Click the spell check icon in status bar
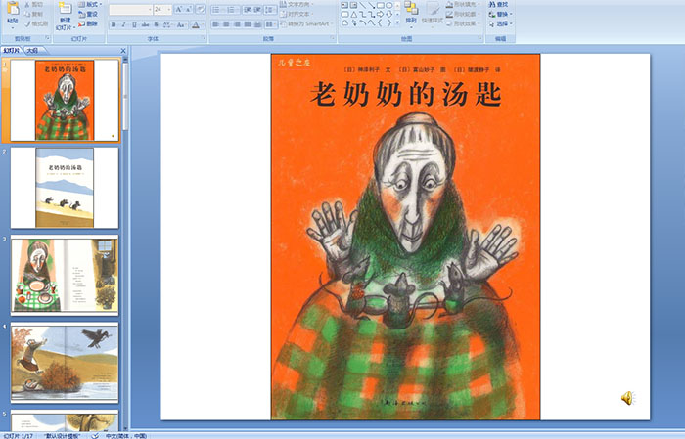This screenshot has height=439, width=685. (94, 435)
